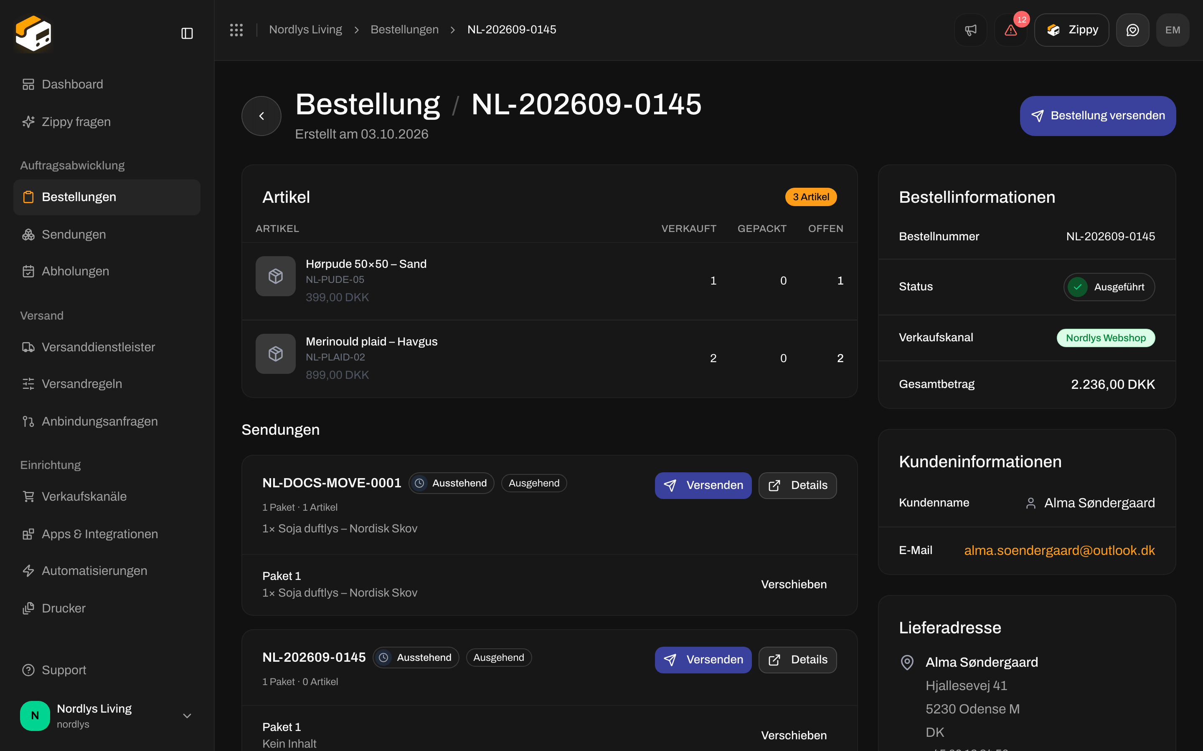1203x751 pixels.
Task: Click the Nordlys logo in the sidebar
Action: click(x=33, y=33)
